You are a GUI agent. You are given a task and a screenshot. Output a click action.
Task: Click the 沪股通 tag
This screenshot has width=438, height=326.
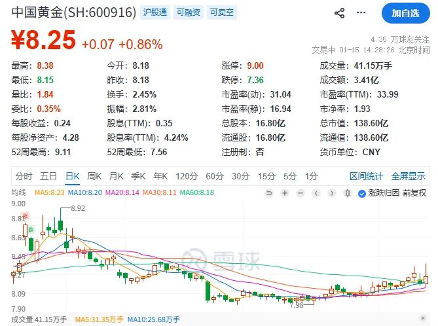(x=155, y=12)
